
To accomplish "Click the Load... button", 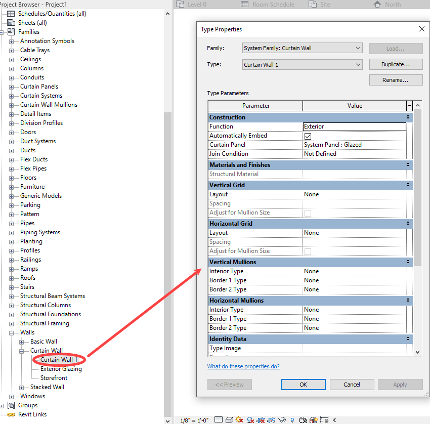I will click(396, 49).
